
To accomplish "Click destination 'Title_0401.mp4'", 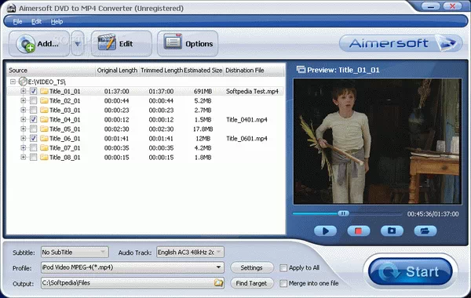I will 246,119.
